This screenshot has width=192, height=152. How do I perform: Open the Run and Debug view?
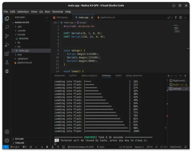click(x=7, y=45)
